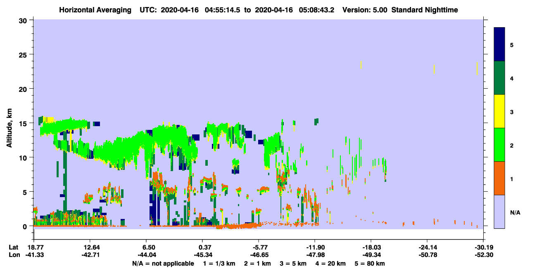The height and width of the screenshot is (275, 537).
Task: Click longitude value -50.78
Action: [427, 255]
